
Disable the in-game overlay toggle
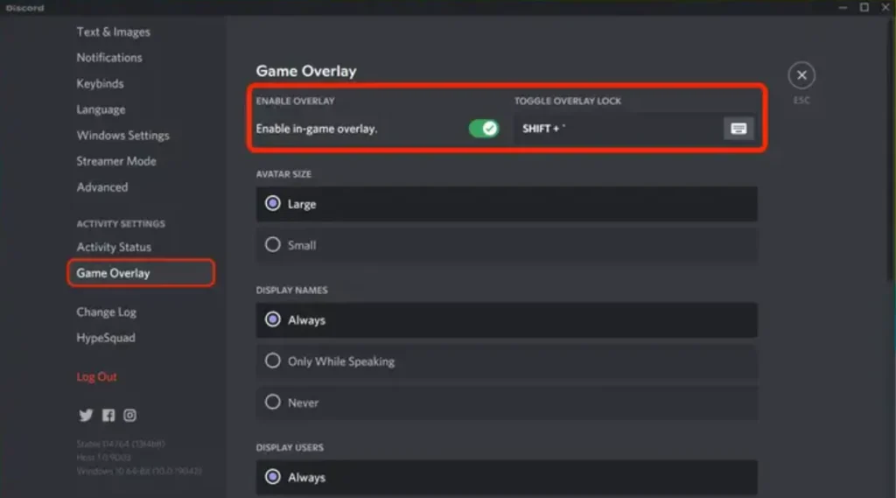(x=483, y=129)
